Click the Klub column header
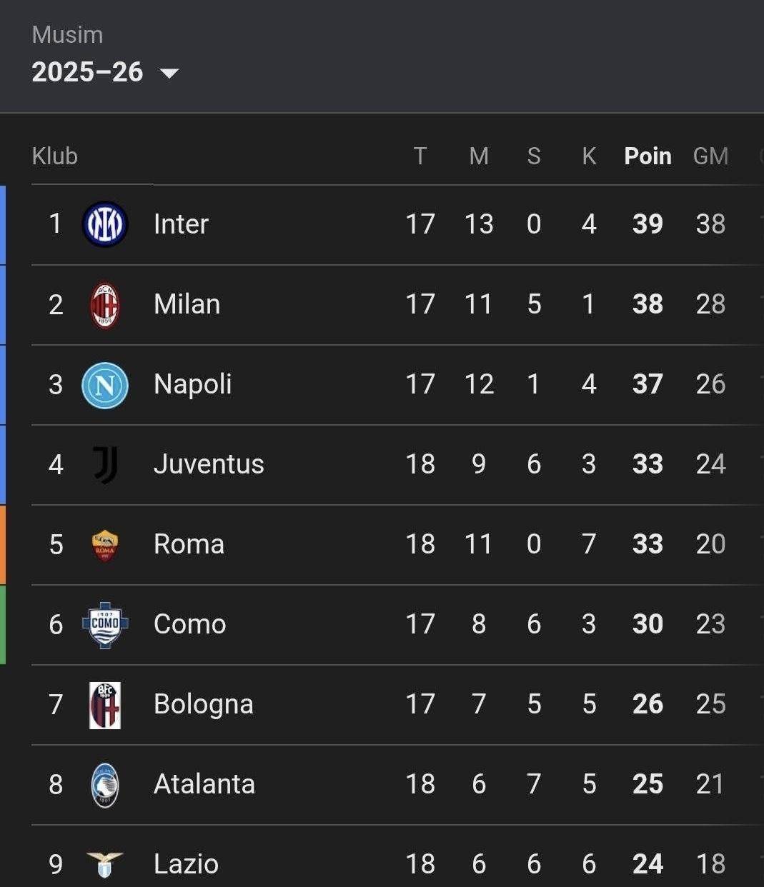This screenshot has width=764, height=887. pyautogui.click(x=55, y=156)
